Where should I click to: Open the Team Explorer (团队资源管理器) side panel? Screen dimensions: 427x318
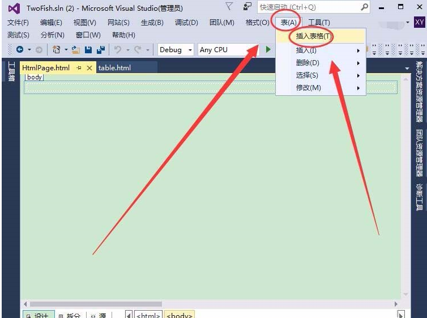click(x=419, y=153)
